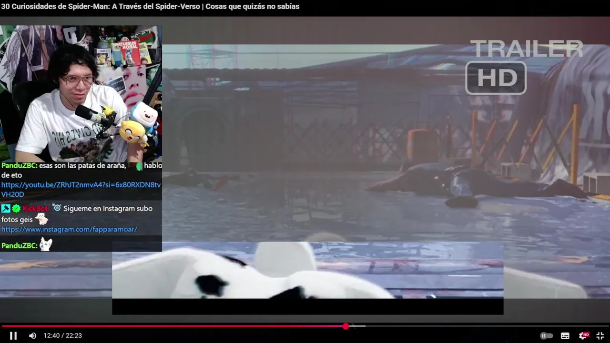Toggle the autoplay switch

[x=546, y=335]
